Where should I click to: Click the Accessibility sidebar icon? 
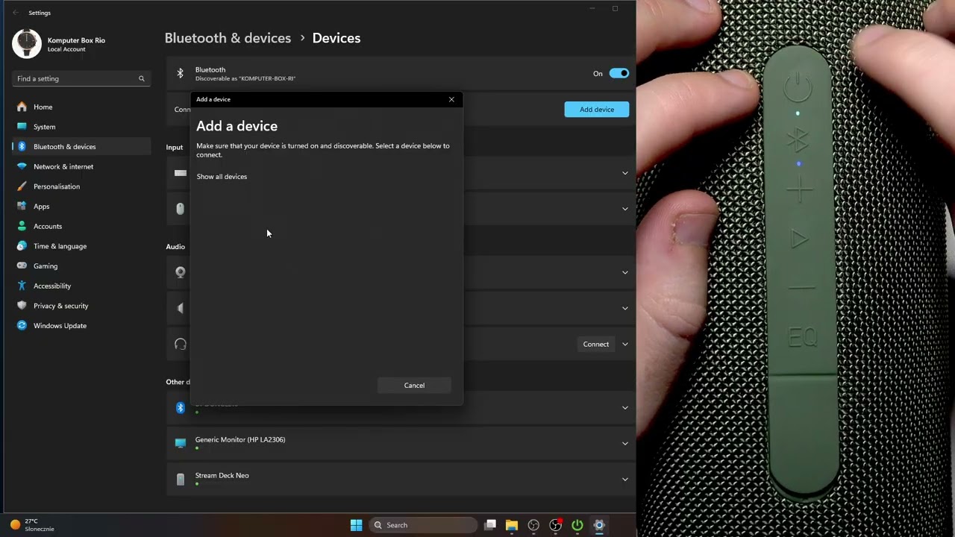pos(22,286)
